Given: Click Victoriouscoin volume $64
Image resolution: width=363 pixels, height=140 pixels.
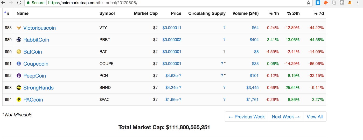Looking at the screenshot, I should [x=255, y=28].
